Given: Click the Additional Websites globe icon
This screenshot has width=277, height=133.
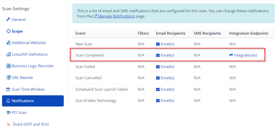Looking at the screenshot, I should click(x=8, y=43).
